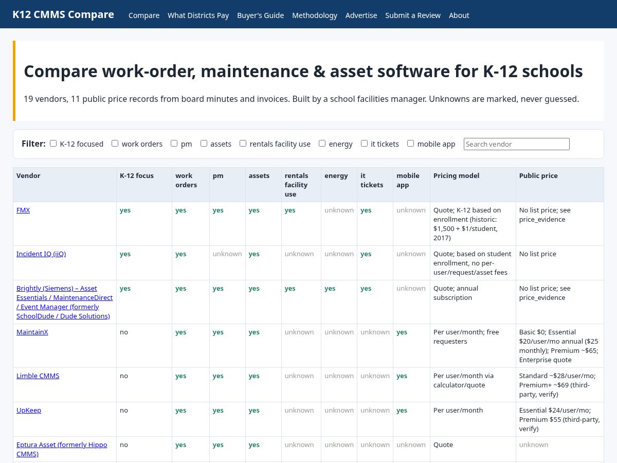
Task: Toggle the assets filter checkbox
Action: tap(204, 144)
